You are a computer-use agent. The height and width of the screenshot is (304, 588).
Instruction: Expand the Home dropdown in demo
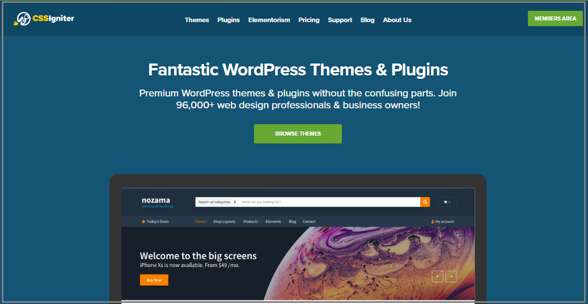tap(202, 221)
